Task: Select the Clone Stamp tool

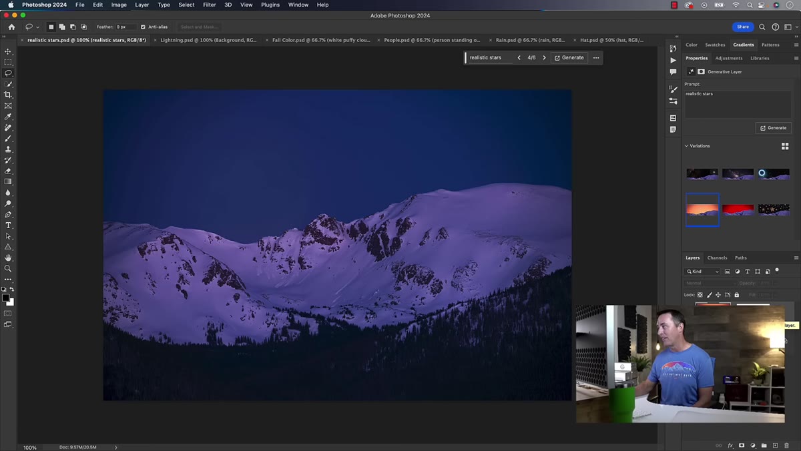Action: [8, 149]
